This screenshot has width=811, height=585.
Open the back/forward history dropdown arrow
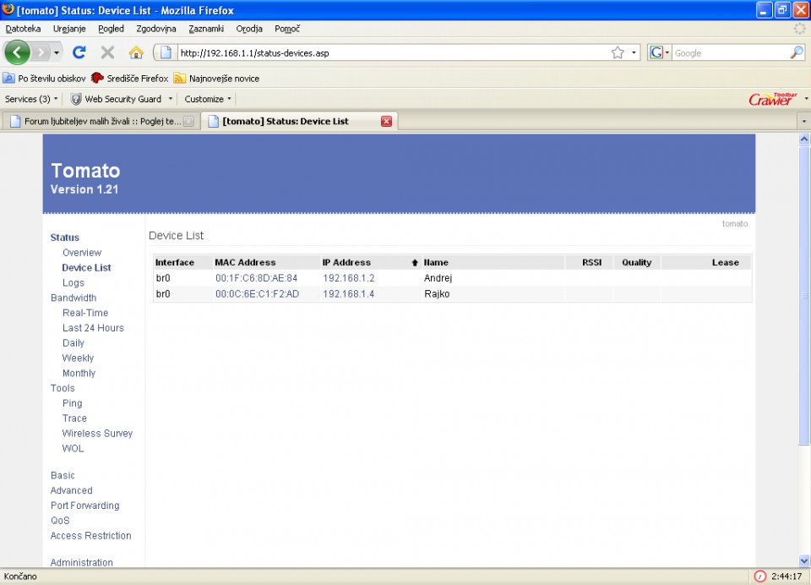coord(57,52)
